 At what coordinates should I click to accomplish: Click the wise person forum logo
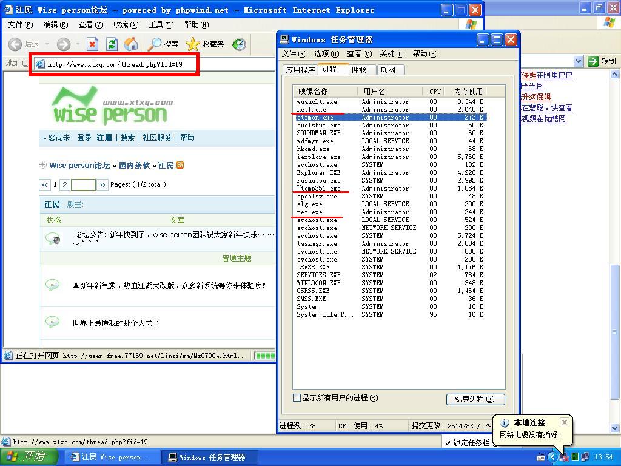tap(112, 106)
